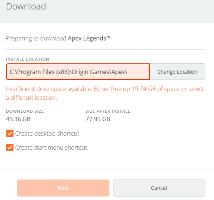Viewport: 214px width, 200px height.
Task: Click the INSTALL LOCATION label
Action: (x=27, y=59)
